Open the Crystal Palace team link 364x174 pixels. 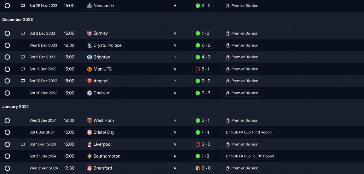[x=107, y=45]
